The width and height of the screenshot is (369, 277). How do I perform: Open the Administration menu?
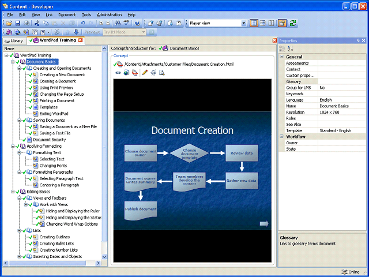click(x=109, y=14)
